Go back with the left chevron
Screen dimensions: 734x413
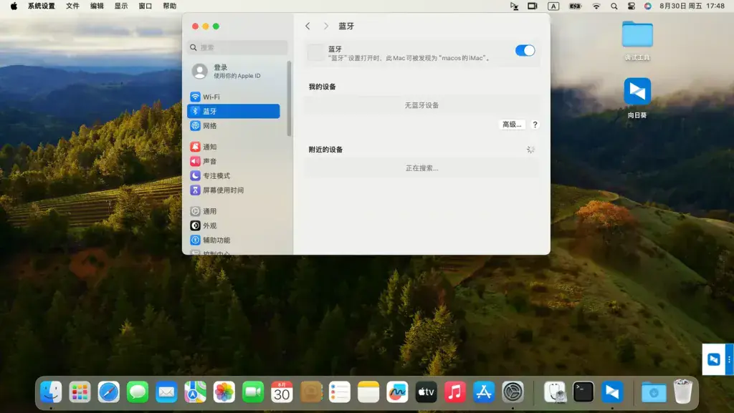point(308,26)
